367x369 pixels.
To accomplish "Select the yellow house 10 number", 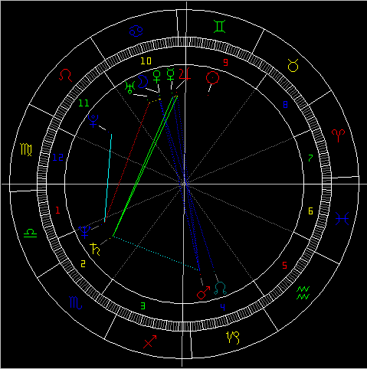I will [x=146, y=60].
